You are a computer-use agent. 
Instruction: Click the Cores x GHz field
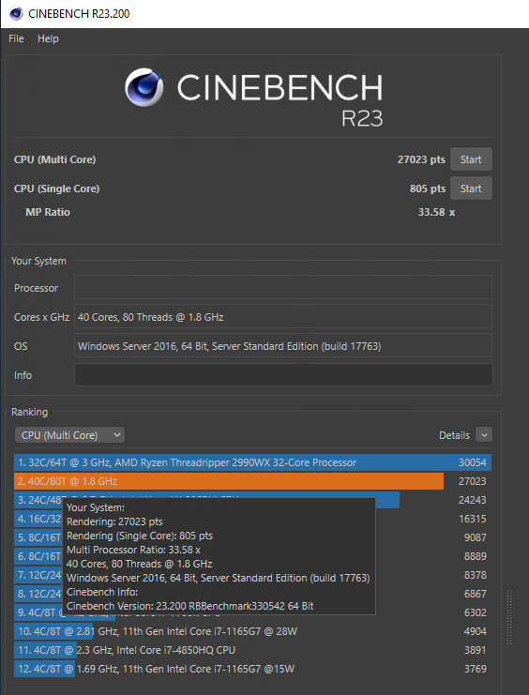pyautogui.click(x=283, y=316)
